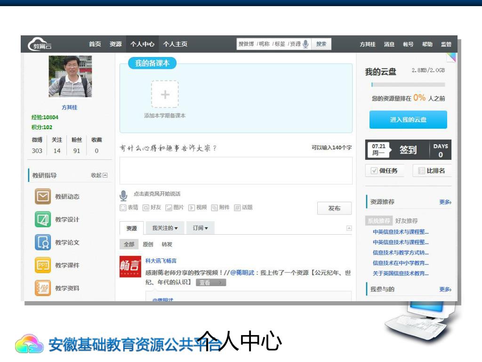Click the 进入我的云盘 button
This screenshot has height=362, width=482.
(x=408, y=120)
